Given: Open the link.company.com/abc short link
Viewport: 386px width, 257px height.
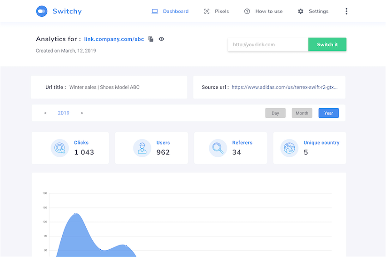Looking at the screenshot, I should (114, 39).
